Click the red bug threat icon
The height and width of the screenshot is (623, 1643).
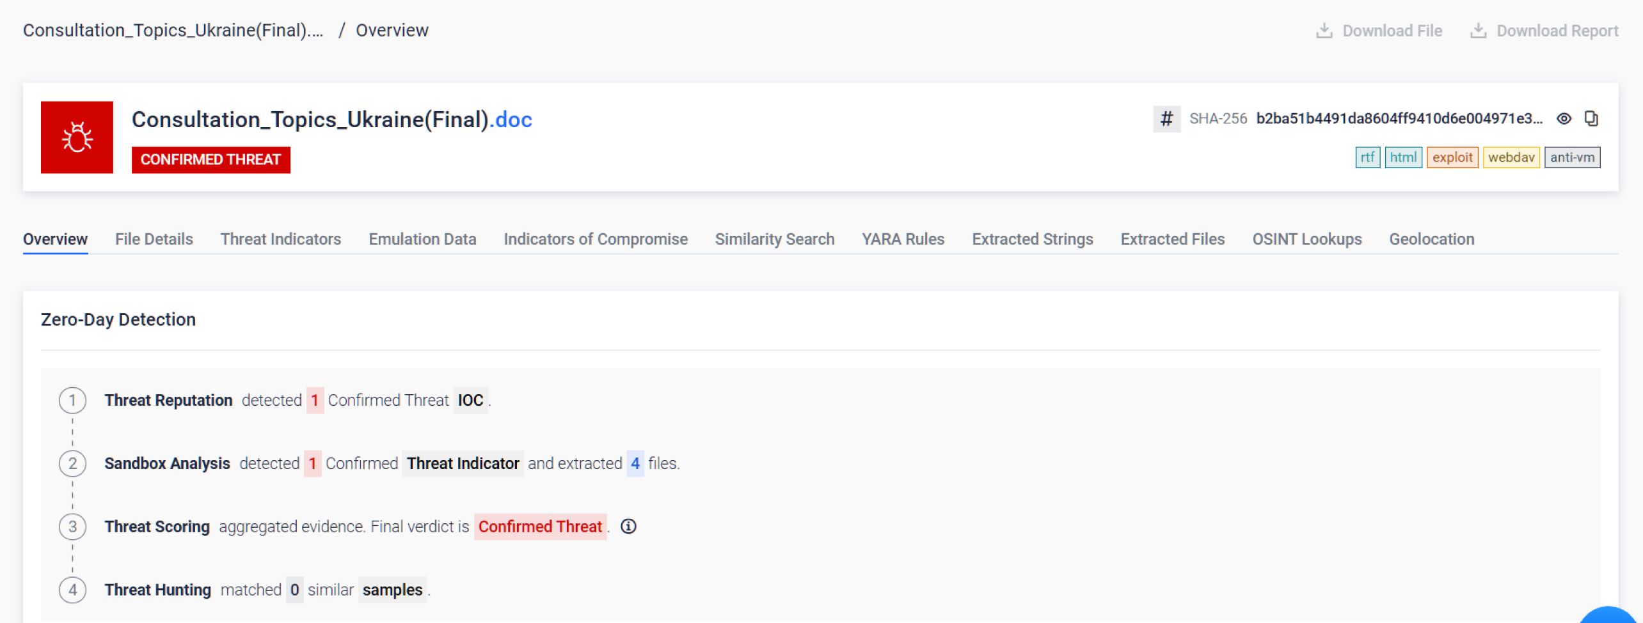(77, 137)
